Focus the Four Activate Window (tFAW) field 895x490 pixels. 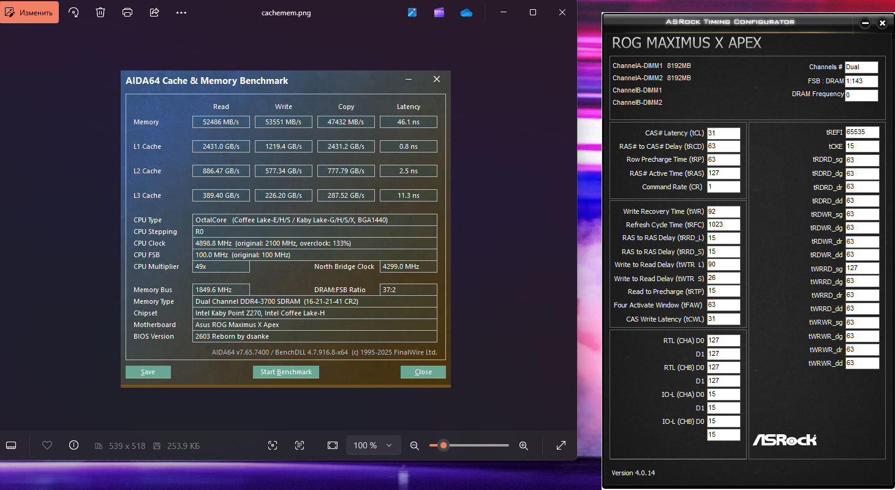723,305
